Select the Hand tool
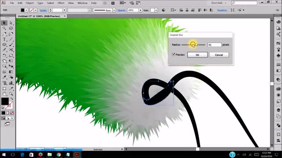The image size is (282, 158). [x=4, y=93]
